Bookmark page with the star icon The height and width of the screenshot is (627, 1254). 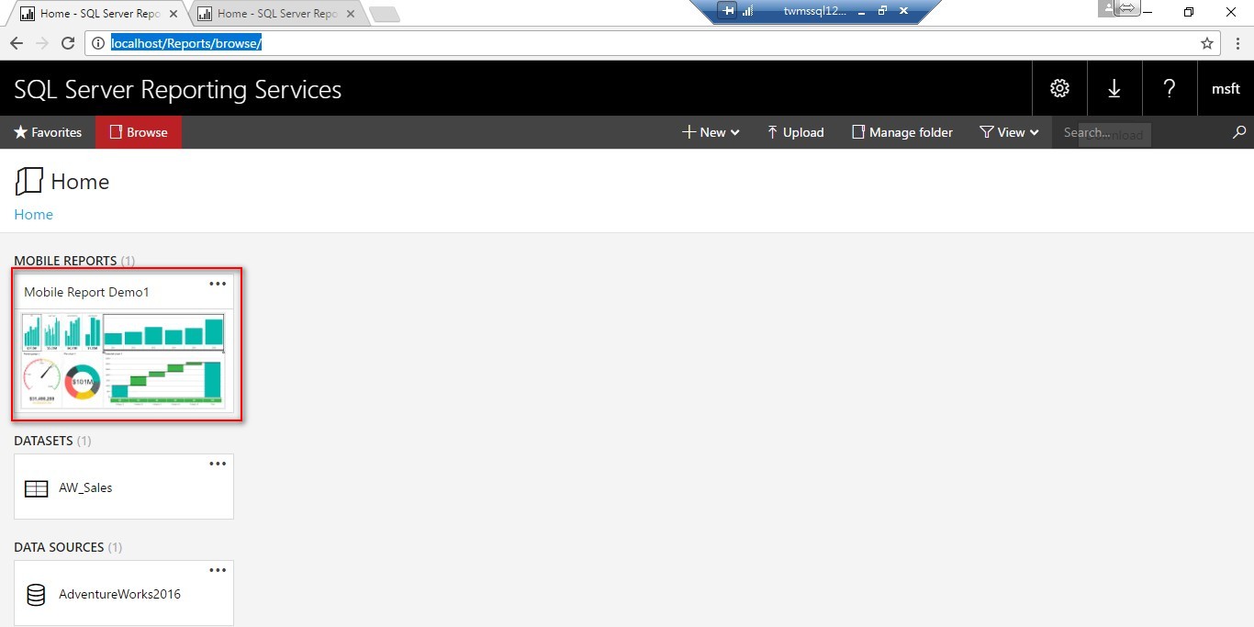[x=1206, y=43]
